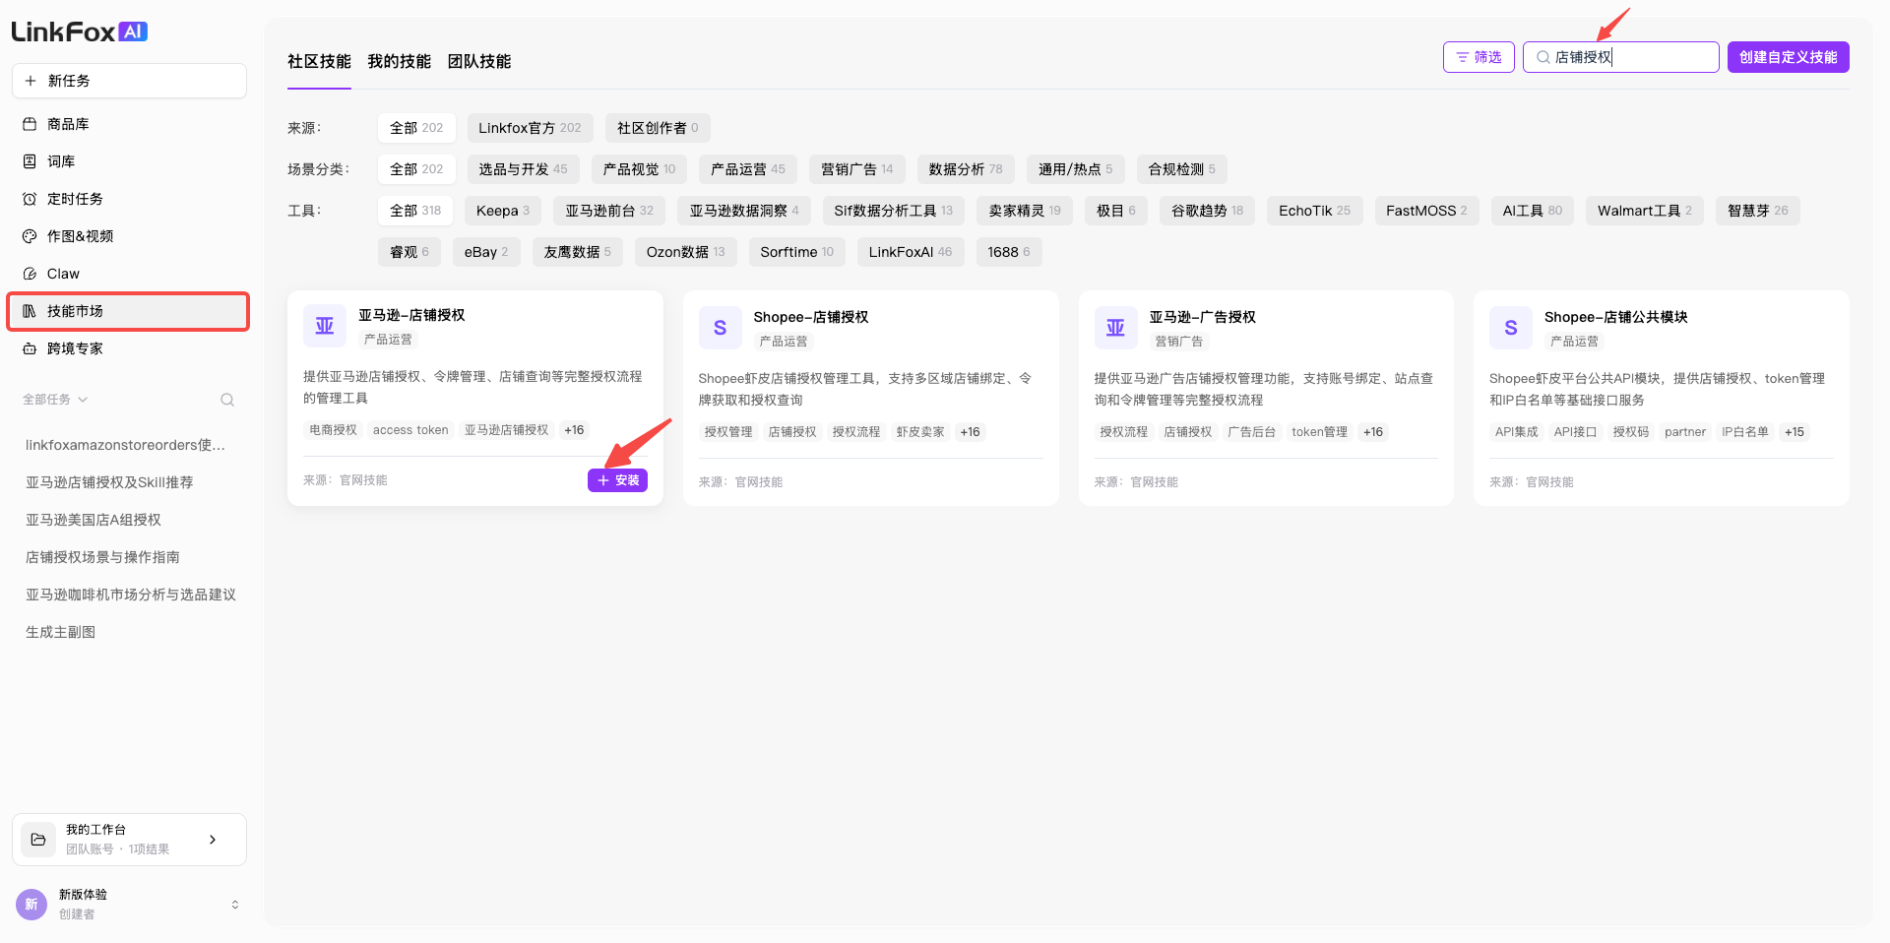
Task: Open Shopee-店铺公共模块 card title
Action: [1616, 317]
